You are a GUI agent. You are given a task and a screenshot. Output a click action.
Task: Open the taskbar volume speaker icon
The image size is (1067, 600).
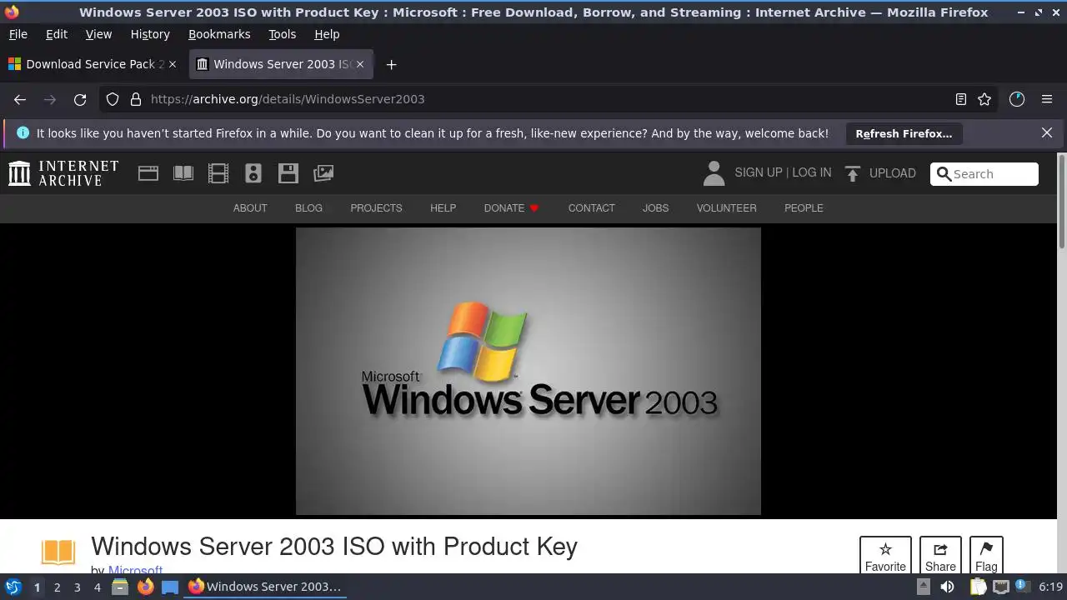[947, 587]
